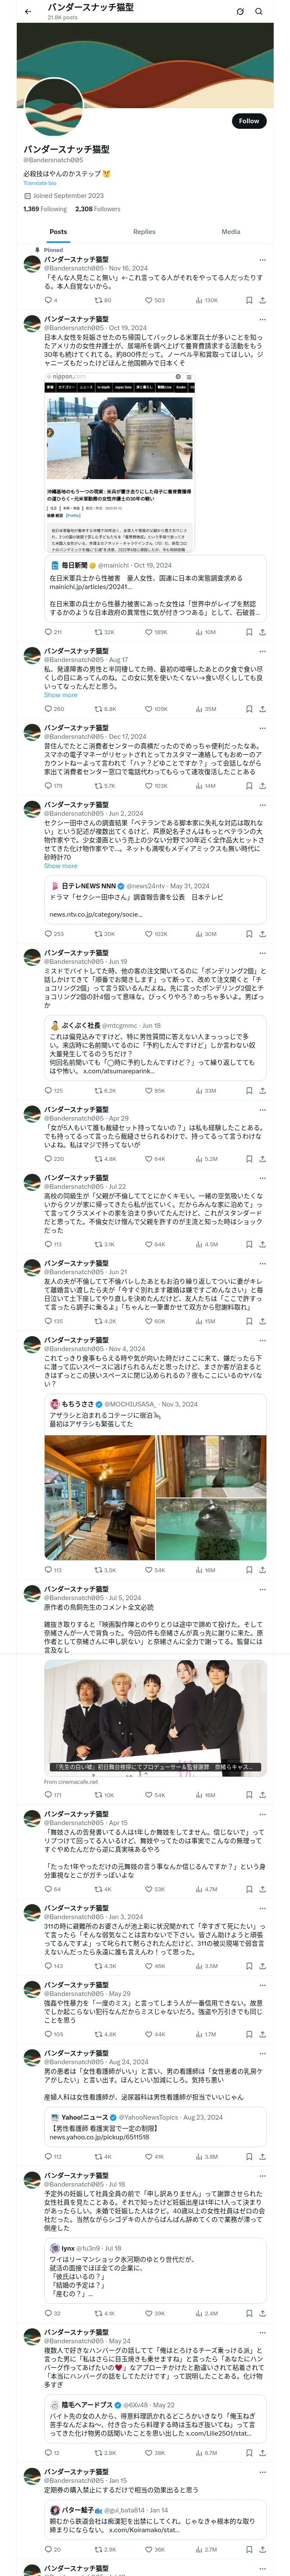This screenshot has height=2576, width=290.
Task: Open replies on the Jun 21 post
Action: [x=47, y=1321]
